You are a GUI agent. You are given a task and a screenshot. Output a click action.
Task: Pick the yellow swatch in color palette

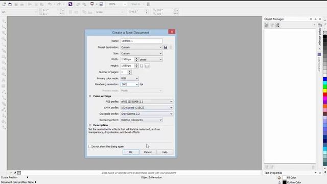(325, 91)
